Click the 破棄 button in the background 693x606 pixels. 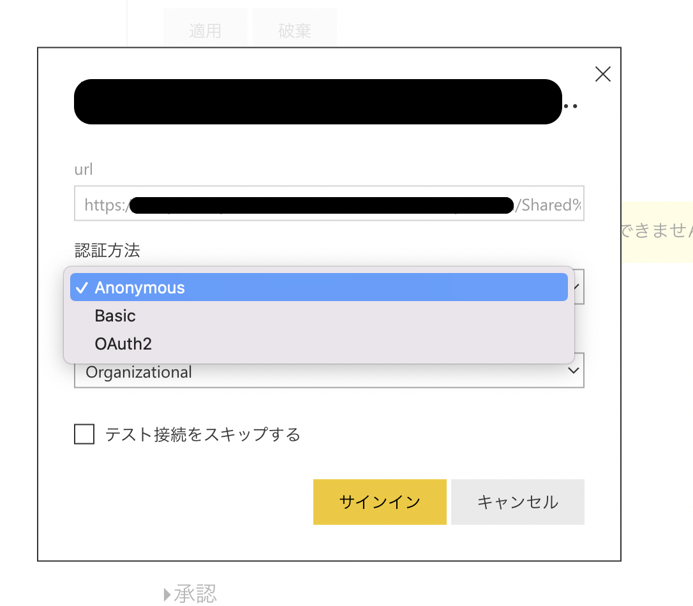[x=295, y=31]
